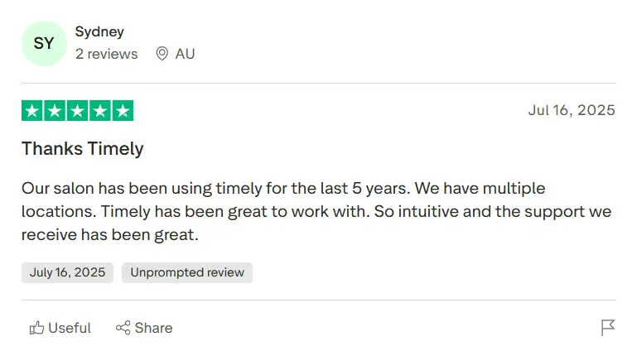Click the 'Unprompted review' label tag

(x=187, y=272)
